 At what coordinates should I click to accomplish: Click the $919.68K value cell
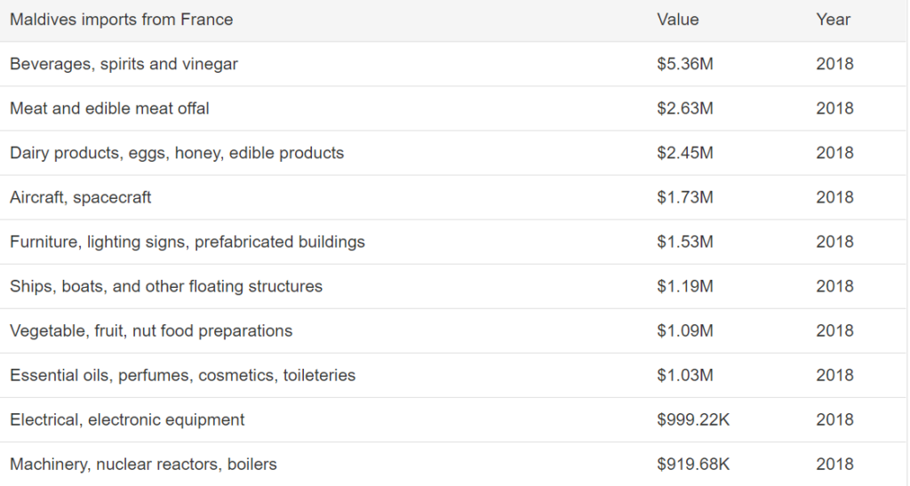click(x=693, y=465)
